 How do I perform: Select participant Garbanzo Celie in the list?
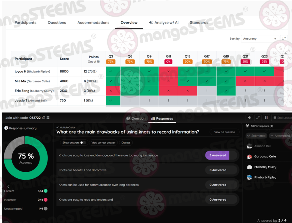pos(265,157)
